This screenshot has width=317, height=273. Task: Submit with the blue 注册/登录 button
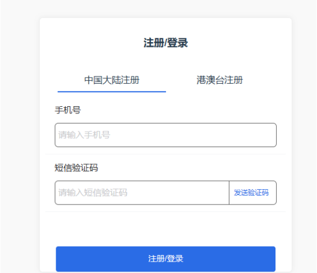(166, 259)
